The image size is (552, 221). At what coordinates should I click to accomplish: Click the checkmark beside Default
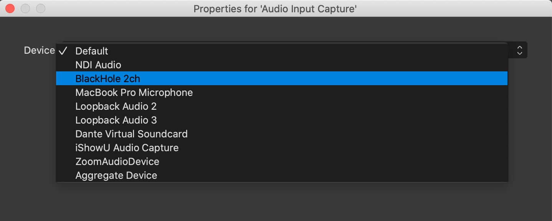tap(63, 51)
